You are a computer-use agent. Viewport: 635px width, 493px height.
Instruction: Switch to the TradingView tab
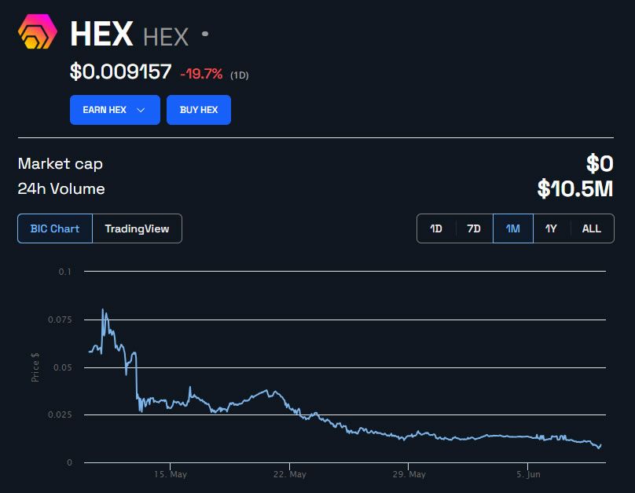[138, 228]
